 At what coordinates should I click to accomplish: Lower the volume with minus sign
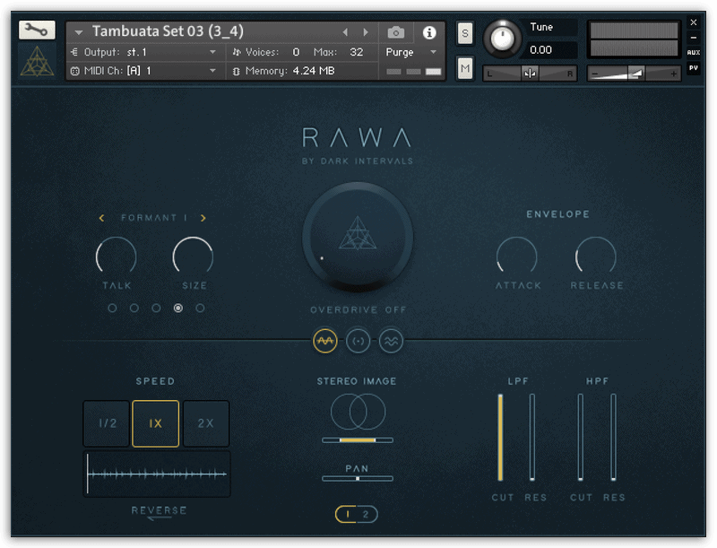pyautogui.click(x=595, y=74)
